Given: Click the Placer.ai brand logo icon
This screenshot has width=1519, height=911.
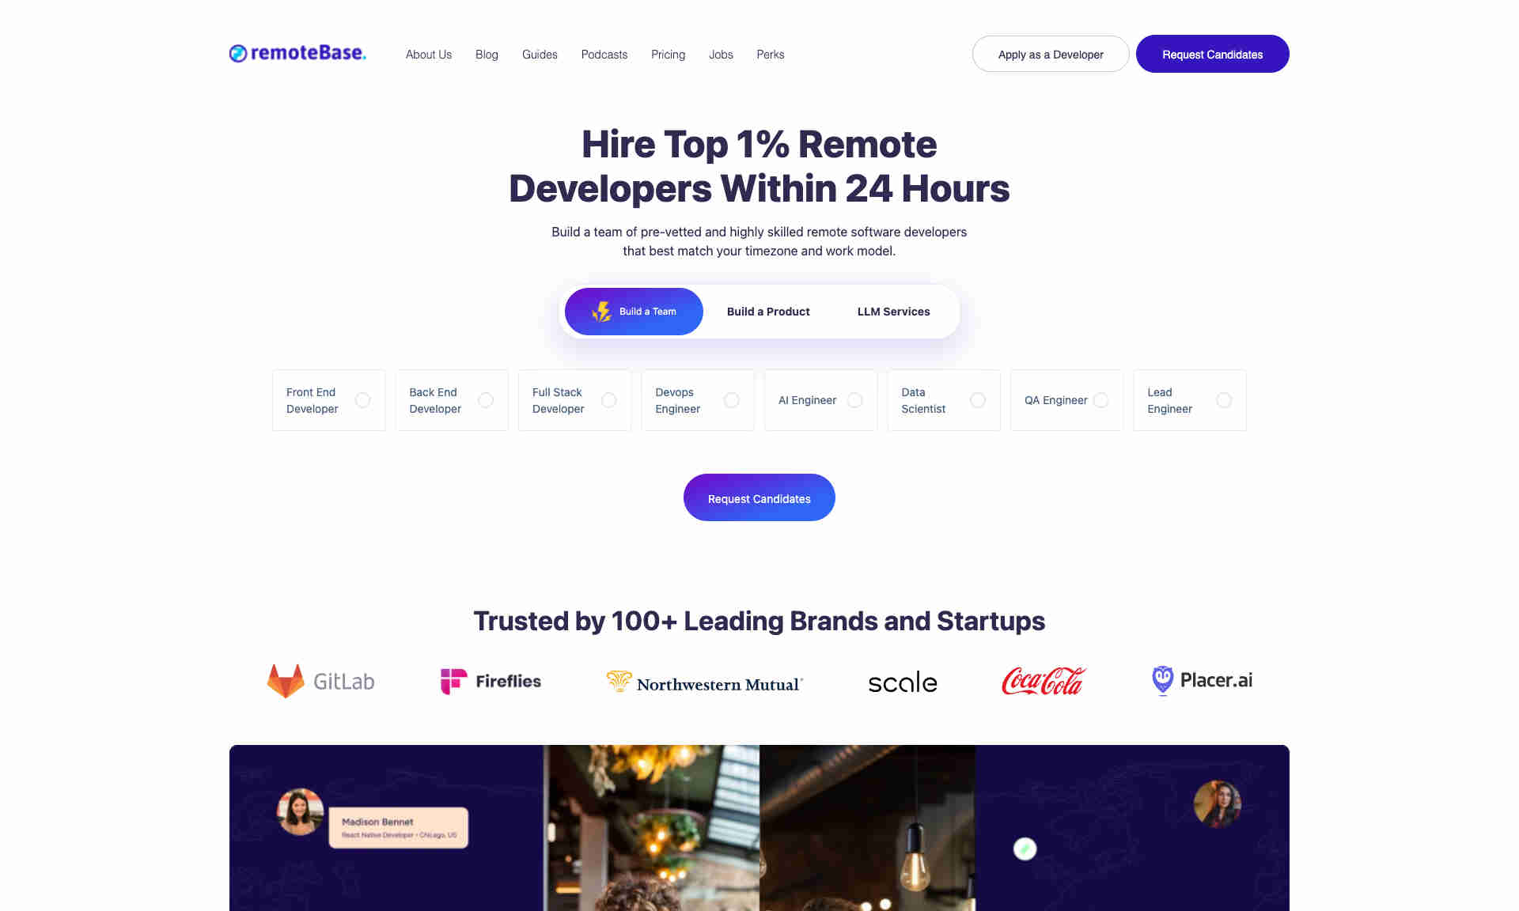Looking at the screenshot, I should click(1161, 680).
